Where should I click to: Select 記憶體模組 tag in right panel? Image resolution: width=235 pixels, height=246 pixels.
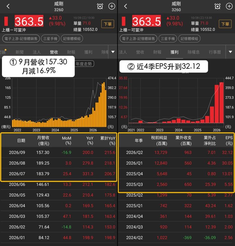click(189, 39)
